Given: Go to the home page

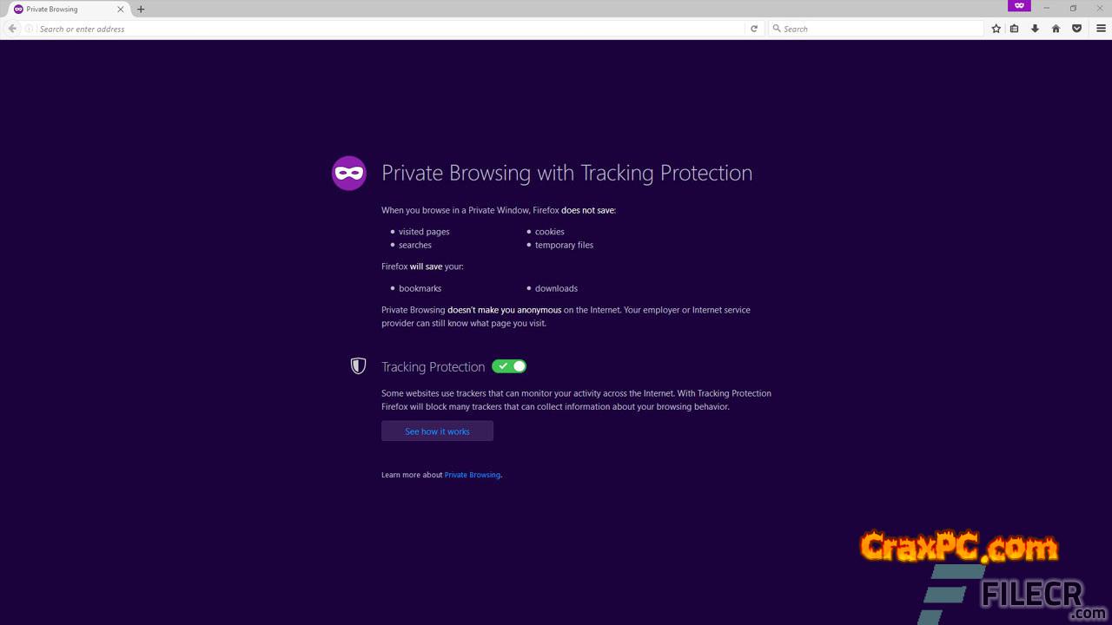Looking at the screenshot, I should [x=1056, y=29].
